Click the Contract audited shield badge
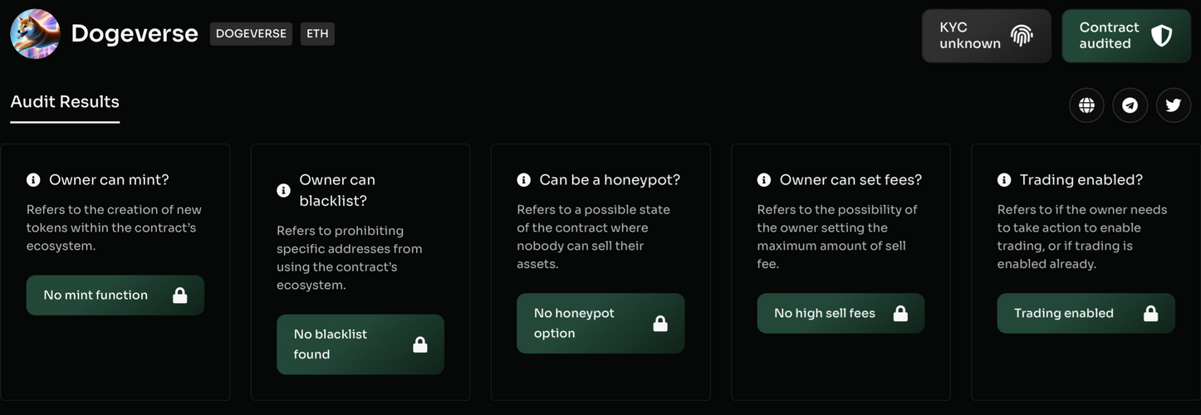This screenshot has width=1201, height=415. tap(1125, 36)
